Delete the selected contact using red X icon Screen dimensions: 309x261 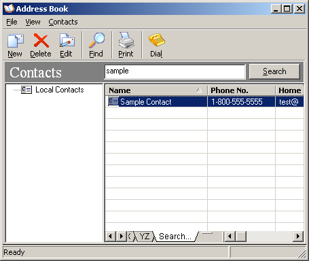coord(41,41)
